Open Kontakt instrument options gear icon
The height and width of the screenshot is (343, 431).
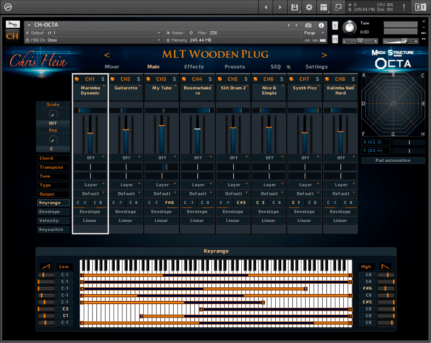(309, 7)
